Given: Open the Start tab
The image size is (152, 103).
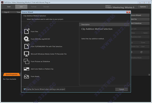Looking at the screenshot, I should [x=9, y=7].
